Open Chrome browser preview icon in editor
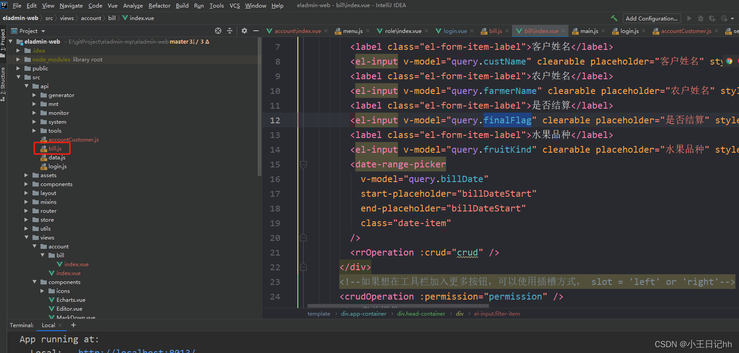The image size is (739, 353). coord(729,61)
